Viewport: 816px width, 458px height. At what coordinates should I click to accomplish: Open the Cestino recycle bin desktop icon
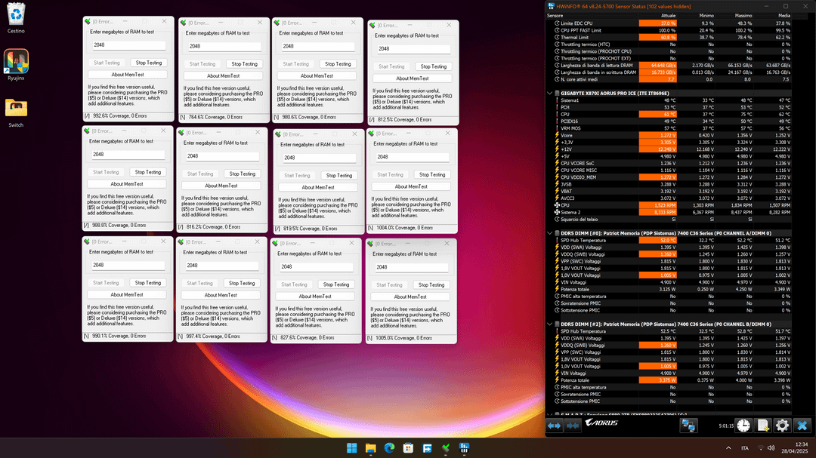click(x=16, y=18)
